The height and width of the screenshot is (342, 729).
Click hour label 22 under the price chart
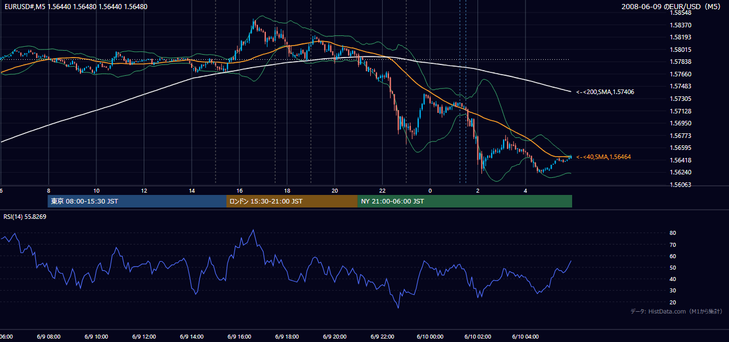(x=383, y=190)
